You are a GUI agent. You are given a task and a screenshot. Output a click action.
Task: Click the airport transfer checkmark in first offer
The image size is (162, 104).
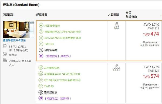pos(41,25)
